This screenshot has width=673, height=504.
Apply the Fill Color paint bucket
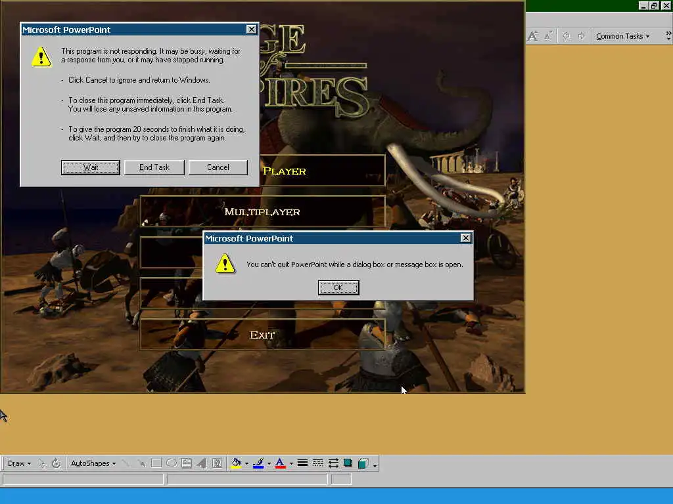click(236, 463)
